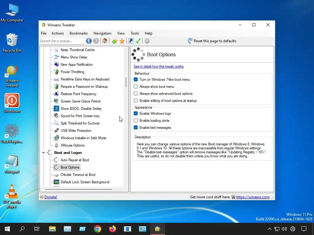Open bookmarks with the yellow star icon

point(122,41)
